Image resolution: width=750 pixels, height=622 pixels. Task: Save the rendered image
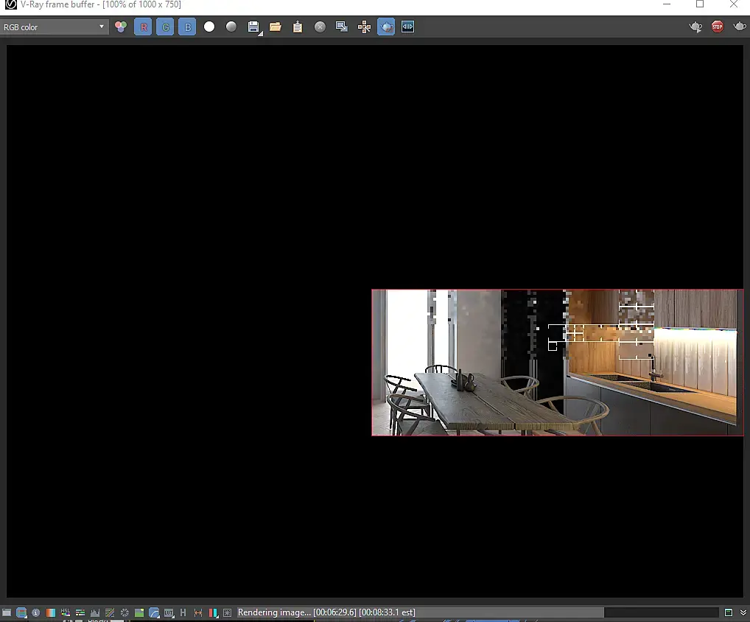coord(253,27)
